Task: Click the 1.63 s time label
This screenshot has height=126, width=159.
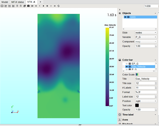Action: point(112,15)
